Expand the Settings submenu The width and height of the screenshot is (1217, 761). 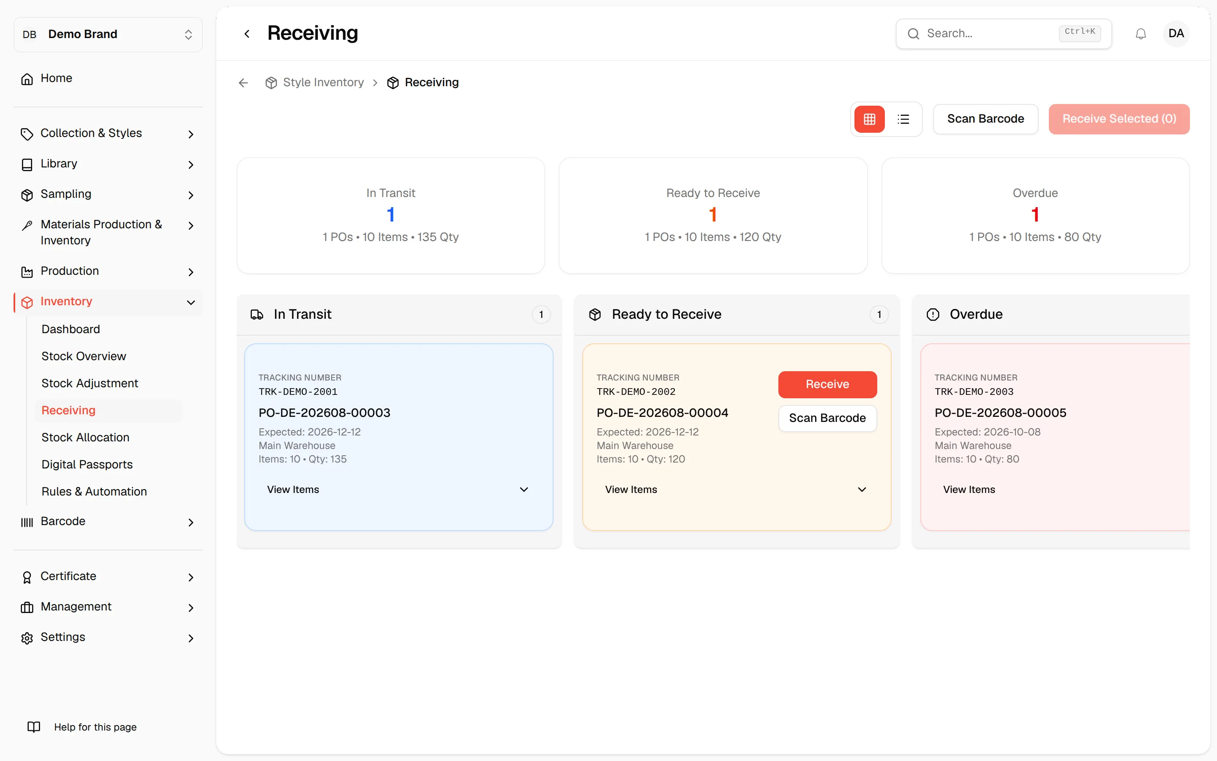(x=191, y=638)
